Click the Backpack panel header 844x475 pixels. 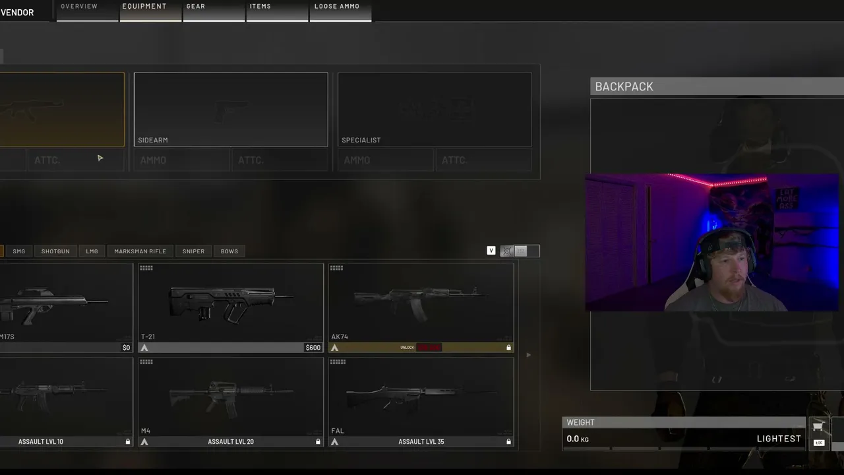tap(717, 86)
